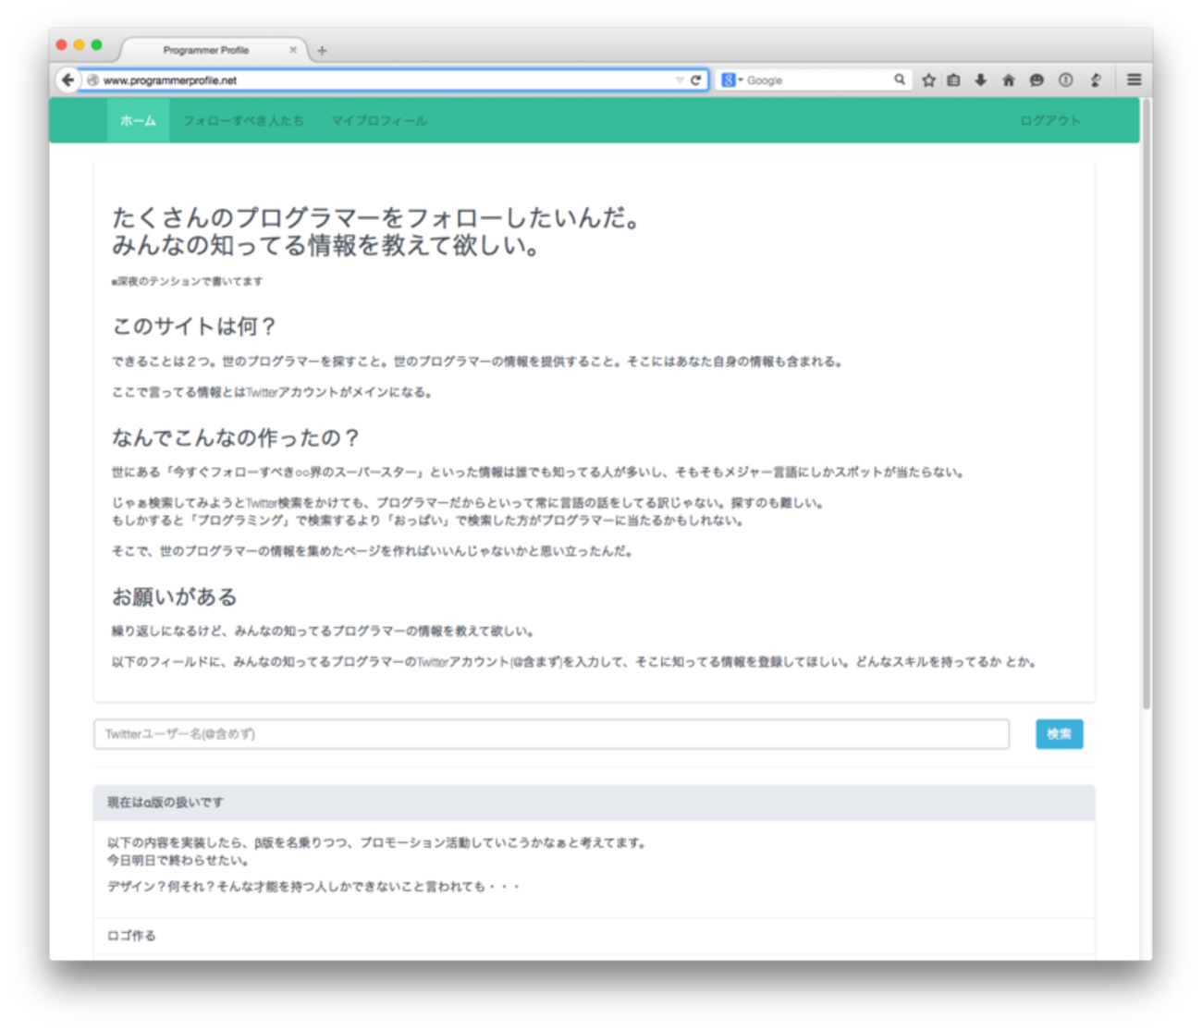The height and width of the screenshot is (1031, 1202).
Task: Open a new tab with plus button
Action: pyautogui.click(x=322, y=51)
